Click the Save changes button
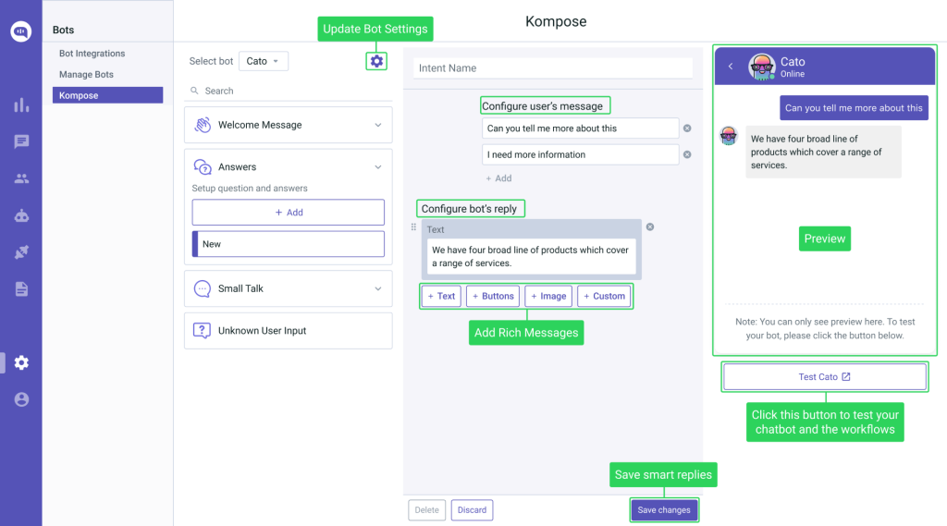947x526 pixels. (662, 510)
